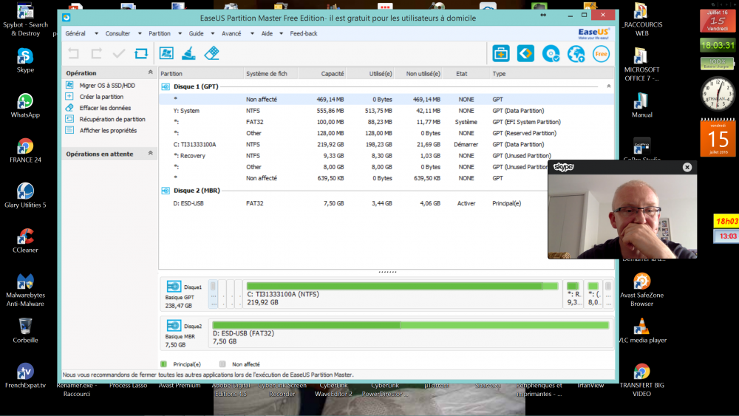The image size is (739, 416).
Task: Click the globe icon in the top-right toolbar
Action: [x=576, y=53]
